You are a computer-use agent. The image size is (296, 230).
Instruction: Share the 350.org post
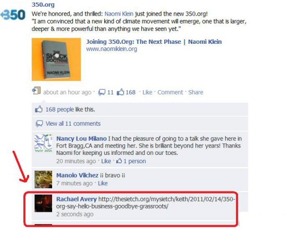pyautogui.click(x=195, y=92)
